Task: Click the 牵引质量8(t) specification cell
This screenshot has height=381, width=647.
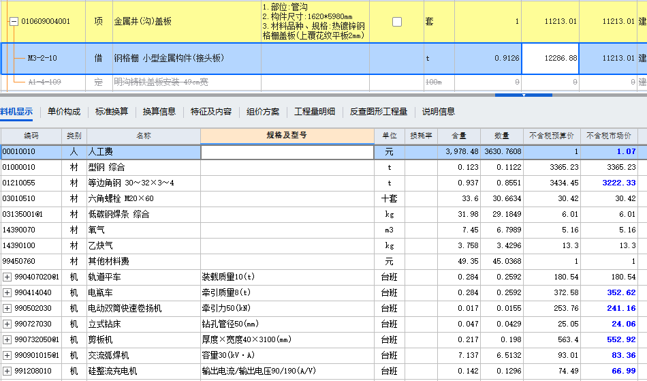Action: click(287, 292)
